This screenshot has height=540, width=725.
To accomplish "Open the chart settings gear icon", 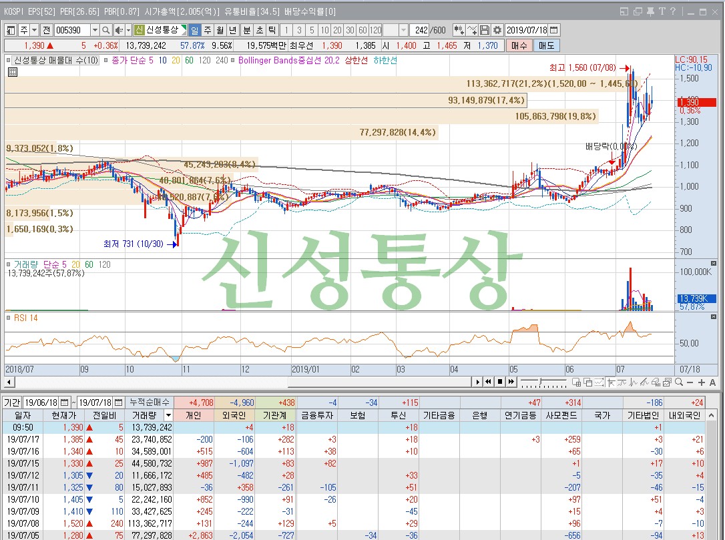I will coord(497,31).
